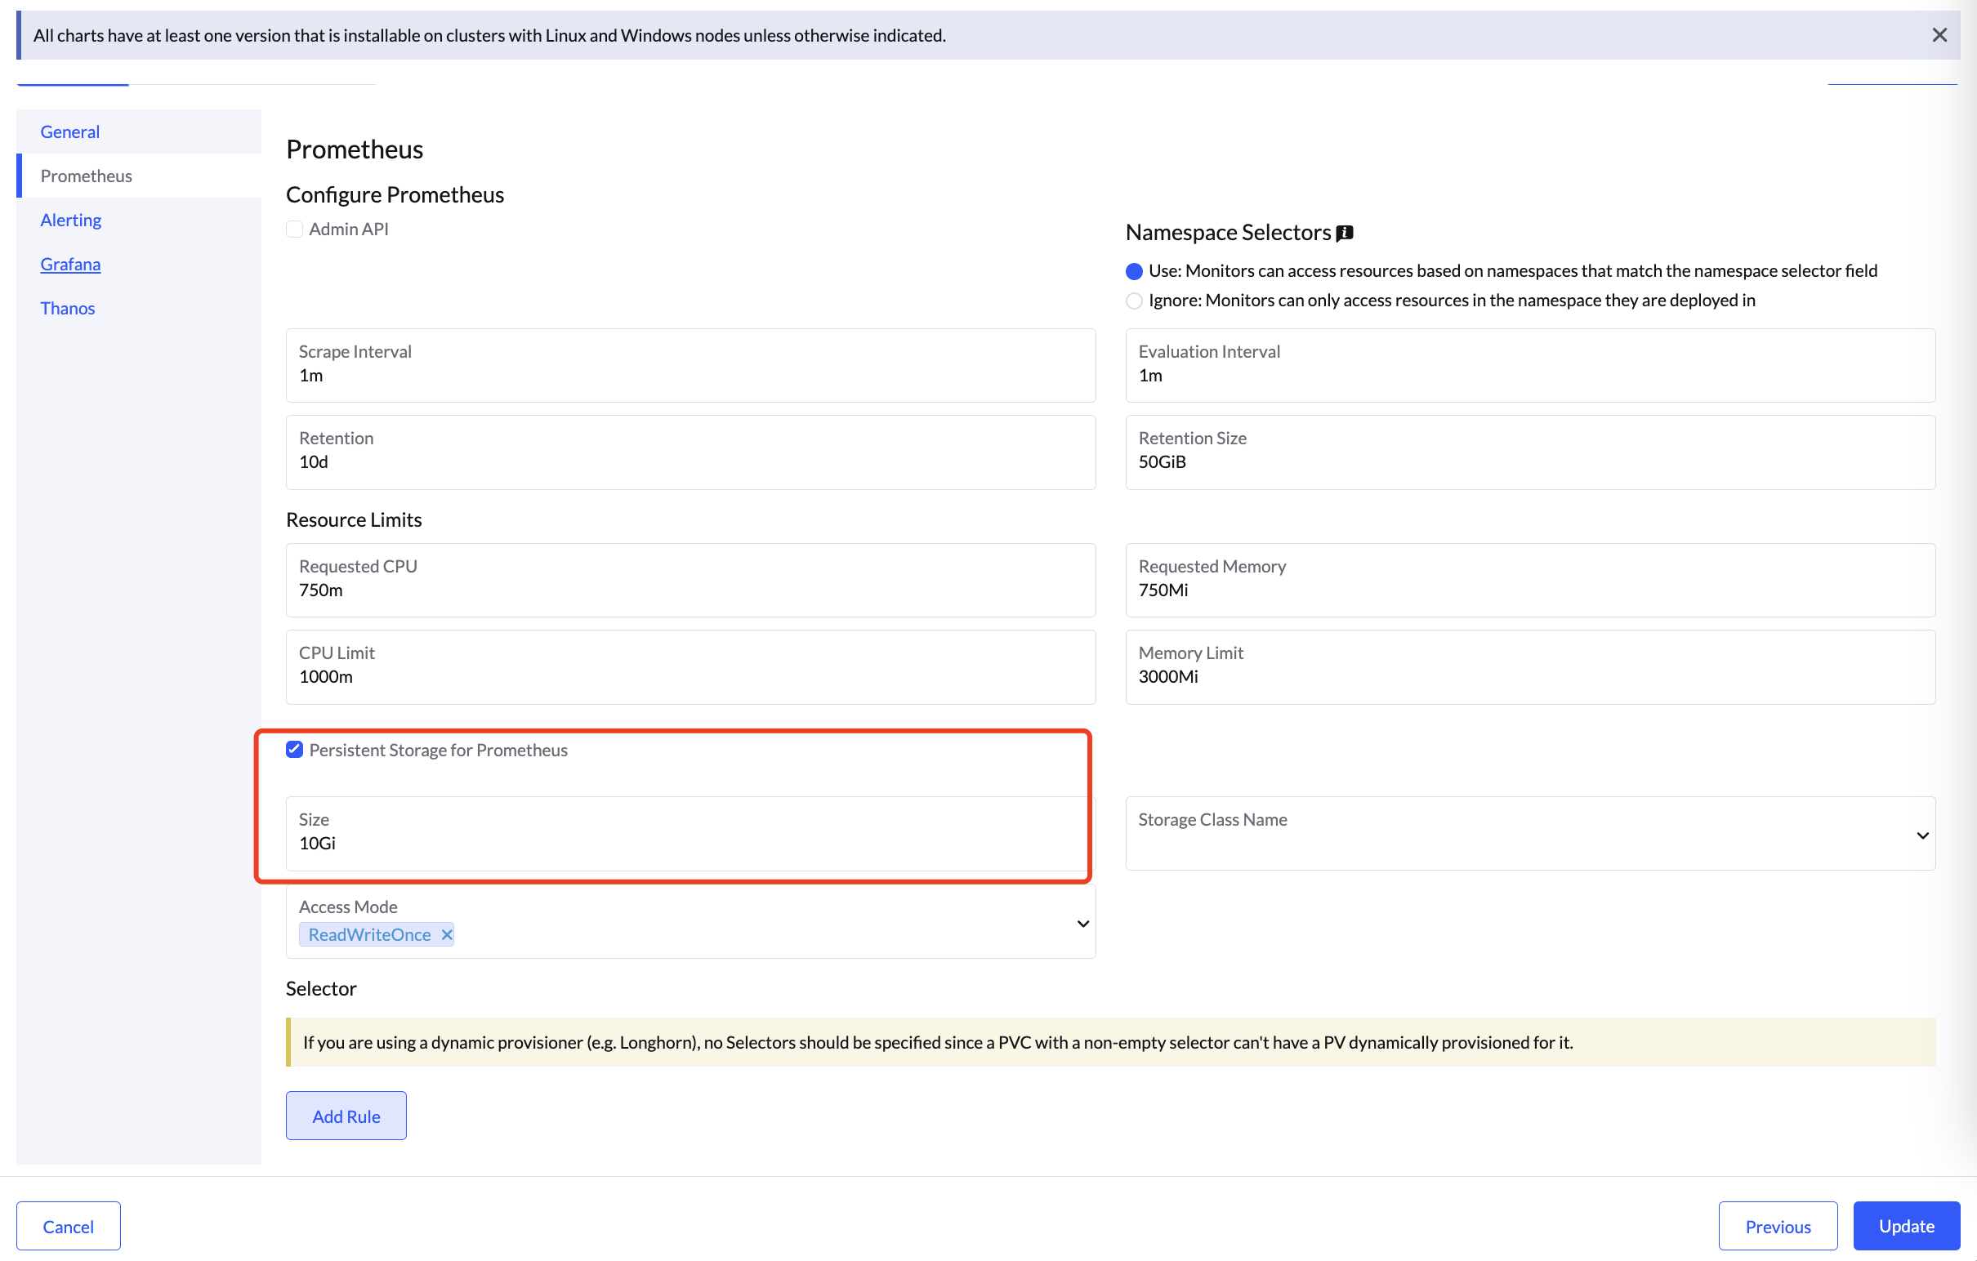Select the Use namespace selector option

click(x=1134, y=271)
